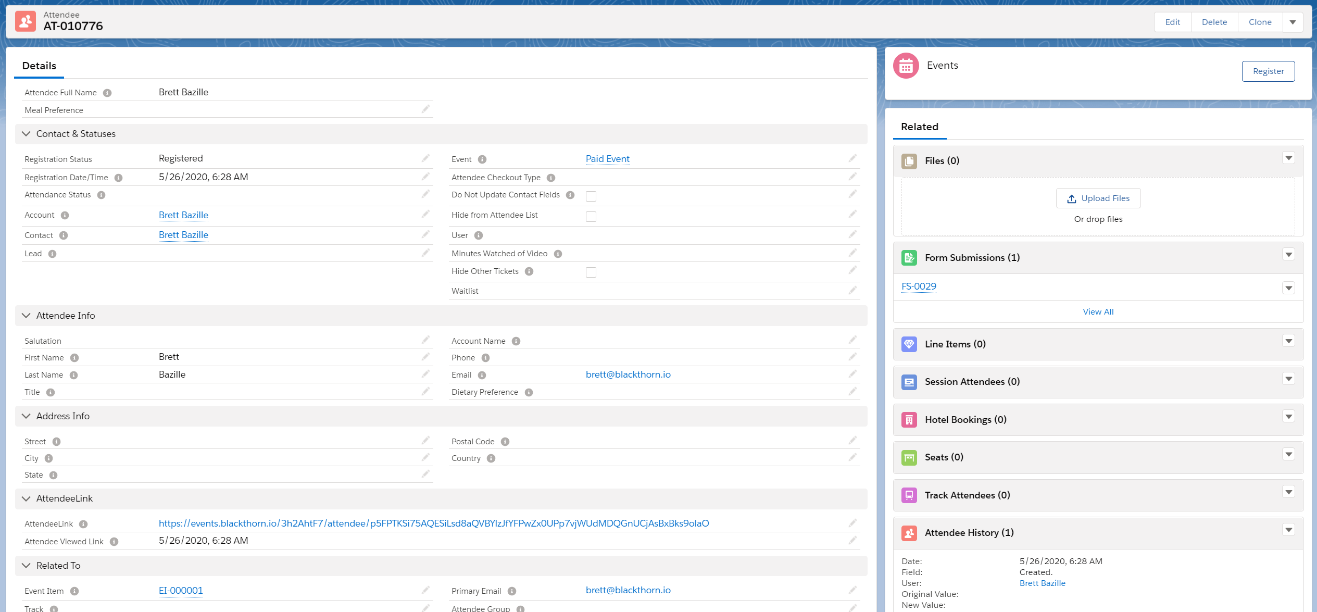Collapse the Address Info section
This screenshot has width=1317, height=612.
coord(26,416)
